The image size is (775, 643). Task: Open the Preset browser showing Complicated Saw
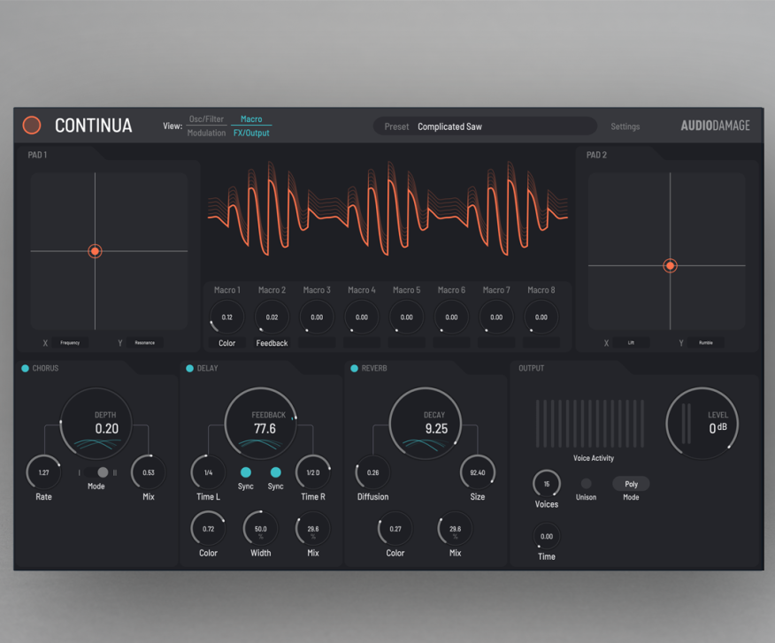coord(485,126)
